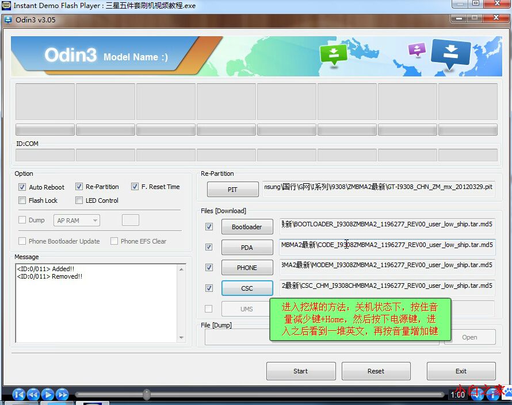The height and width of the screenshot is (405, 512).
Task: Click the rewind button in the player bar
Action: 33,395
